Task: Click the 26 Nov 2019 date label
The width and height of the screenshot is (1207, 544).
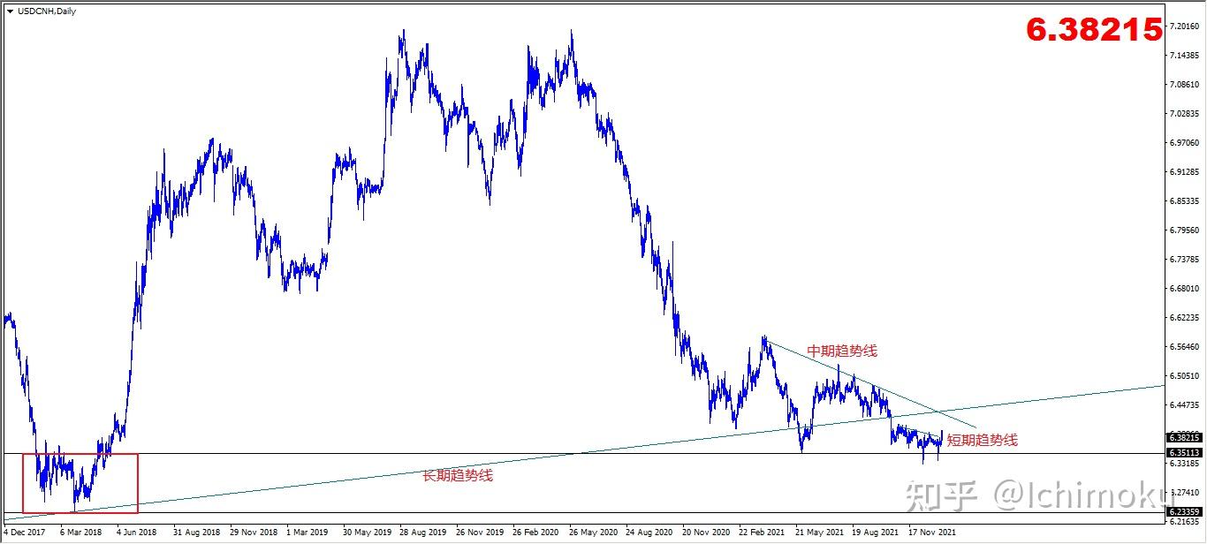Action: 480,533
